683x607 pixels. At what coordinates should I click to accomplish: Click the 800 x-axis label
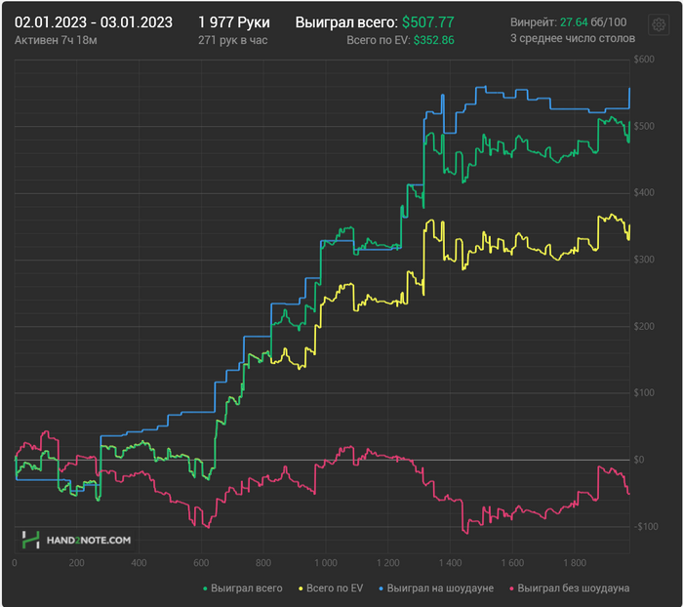tap(263, 563)
